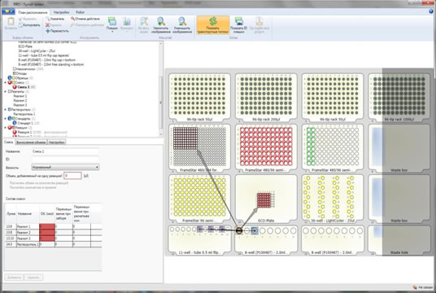Toggle the orange transport flows button
The height and width of the screenshot is (293, 436).
pyautogui.click(x=213, y=25)
